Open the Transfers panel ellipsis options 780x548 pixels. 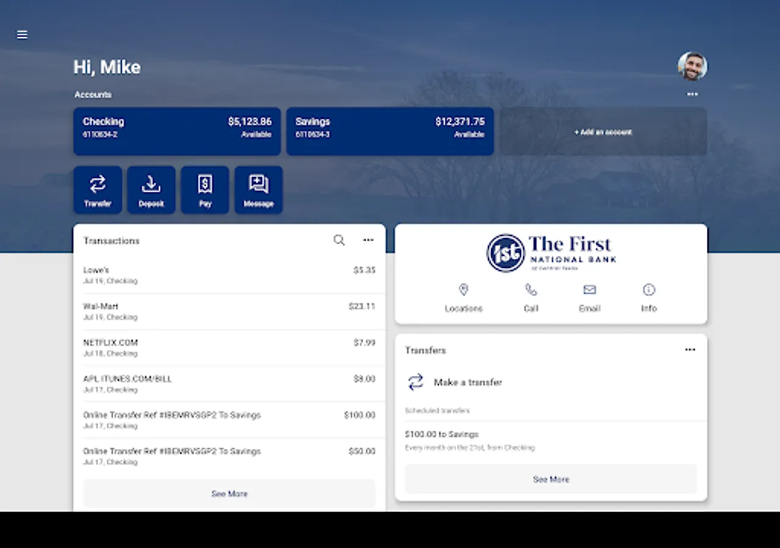(x=690, y=350)
